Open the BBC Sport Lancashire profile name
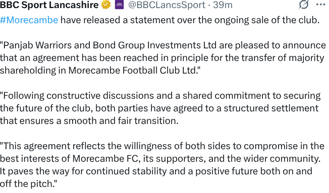This screenshot has width=329, height=193. coord(49,5)
